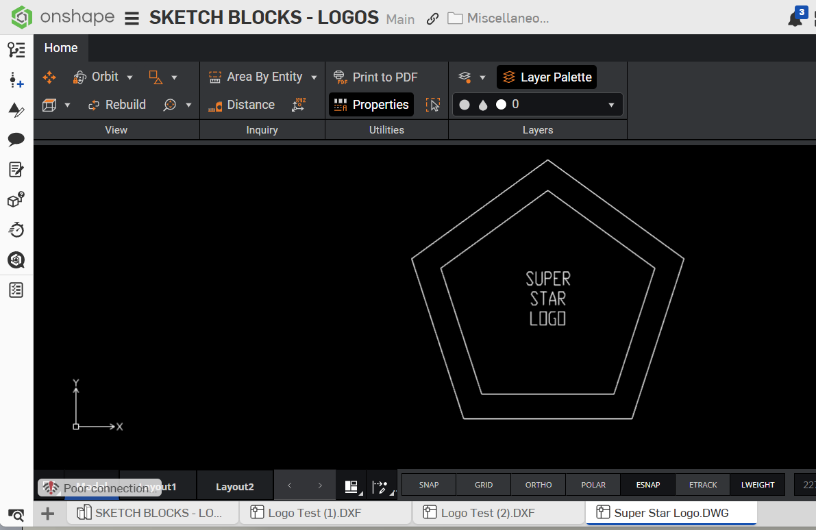Click the XYZ coordinates inquiry icon

pos(299,105)
